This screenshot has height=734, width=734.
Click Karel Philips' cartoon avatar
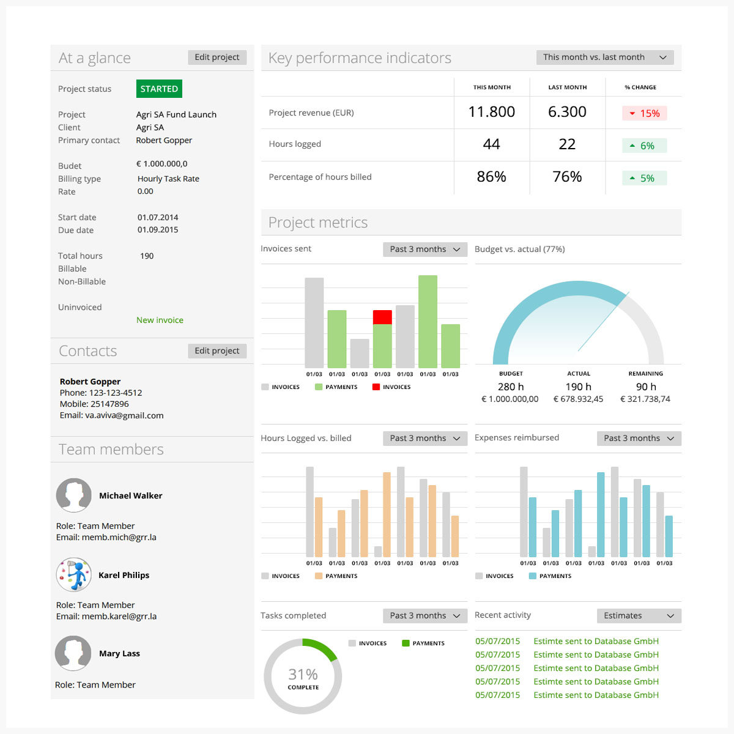tap(74, 574)
